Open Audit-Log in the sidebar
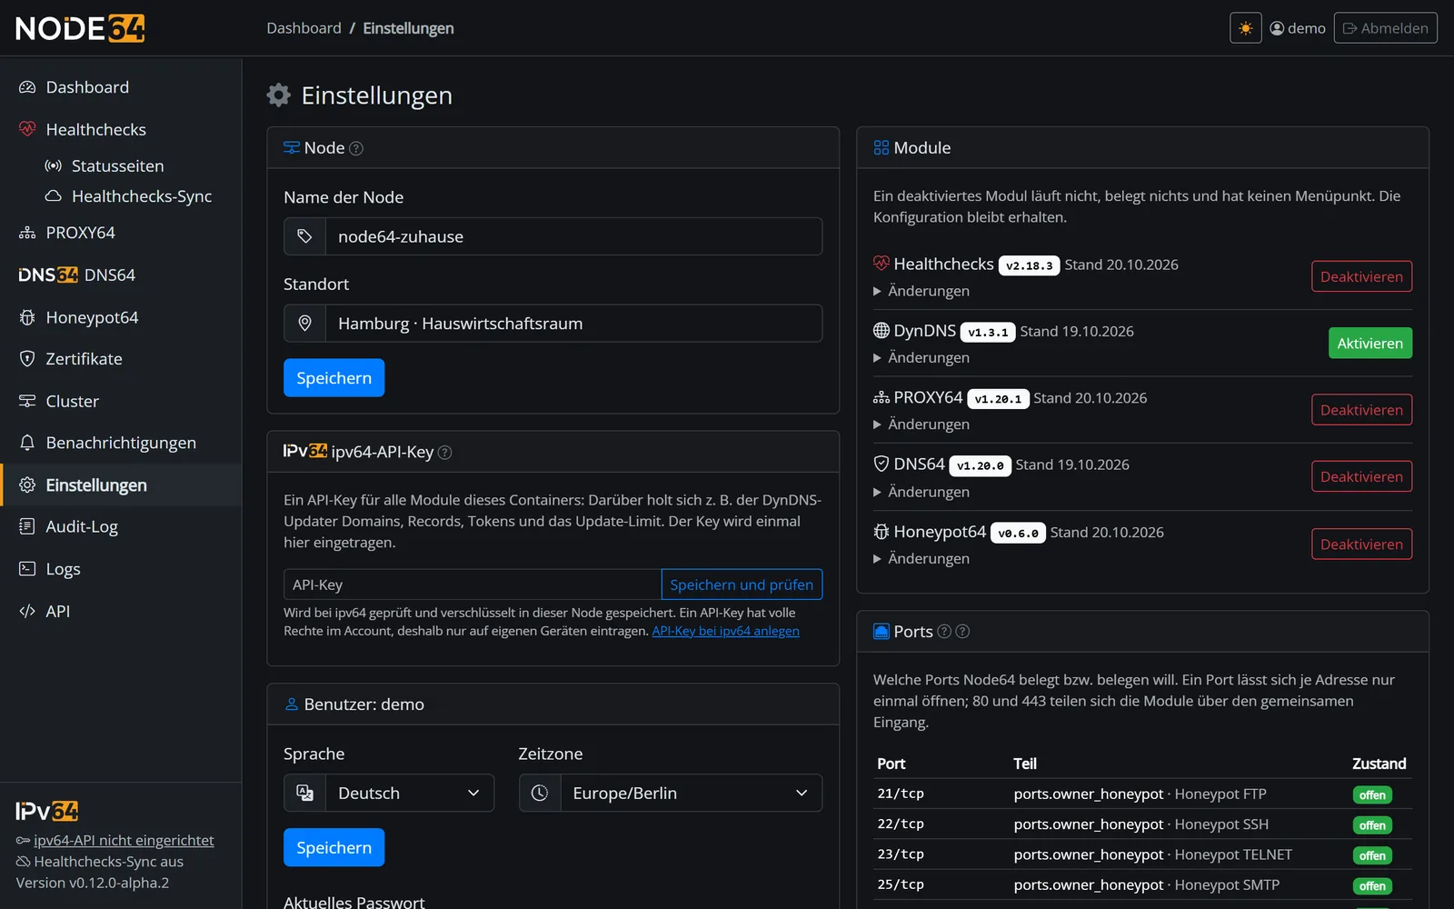Viewport: 1454px width, 909px height. click(x=121, y=526)
